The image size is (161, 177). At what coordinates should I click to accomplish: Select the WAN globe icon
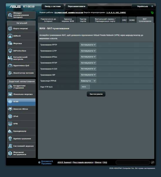point(10,101)
